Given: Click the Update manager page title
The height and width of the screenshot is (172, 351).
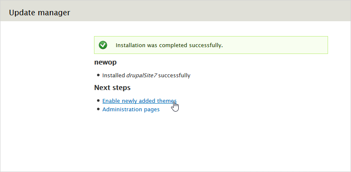Looking at the screenshot, I should point(40,13).
